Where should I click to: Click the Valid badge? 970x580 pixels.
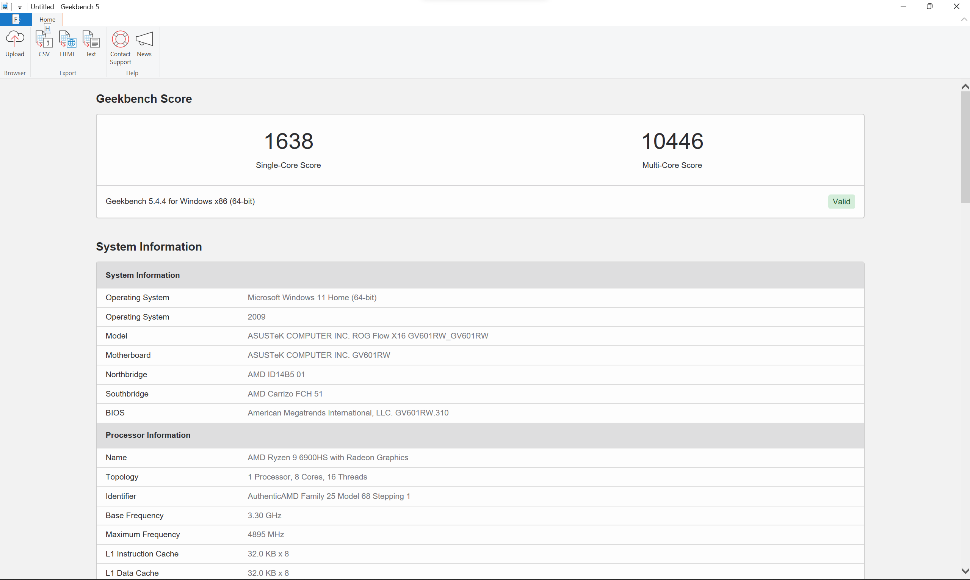[842, 202]
